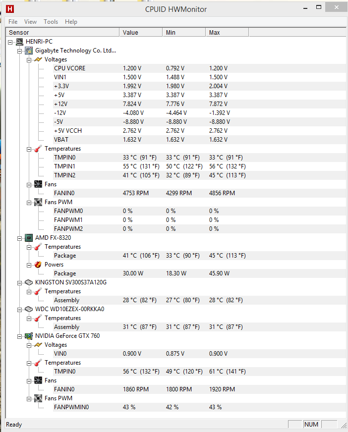The width and height of the screenshot is (348, 432).
Task: Collapse the Gigabyte Technology tree node
Action: point(19,51)
